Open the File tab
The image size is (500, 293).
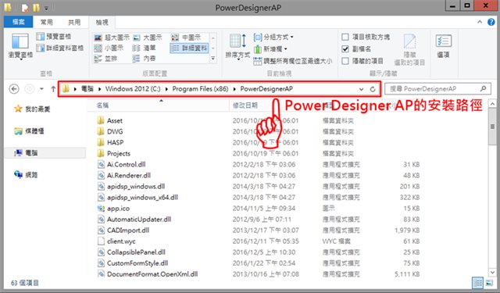18,22
